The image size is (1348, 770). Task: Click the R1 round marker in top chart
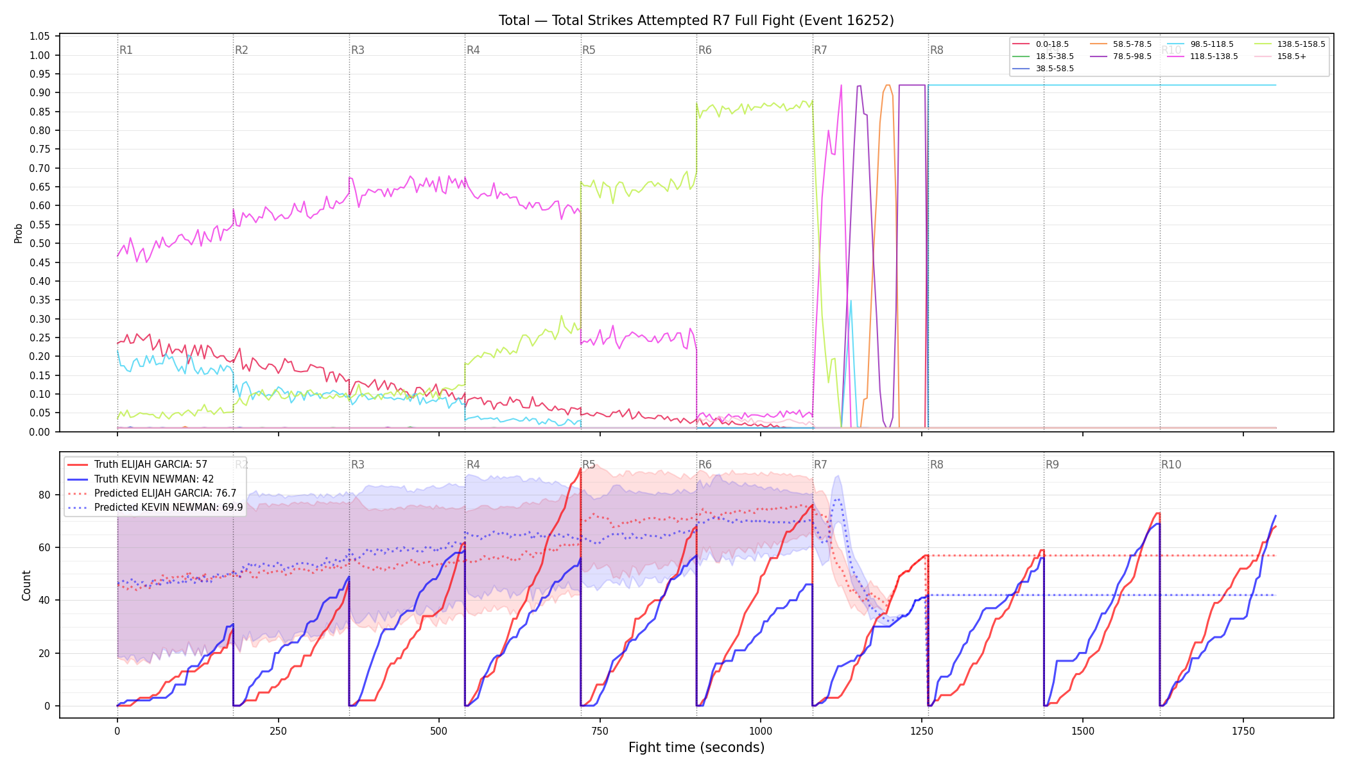pyautogui.click(x=126, y=50)
